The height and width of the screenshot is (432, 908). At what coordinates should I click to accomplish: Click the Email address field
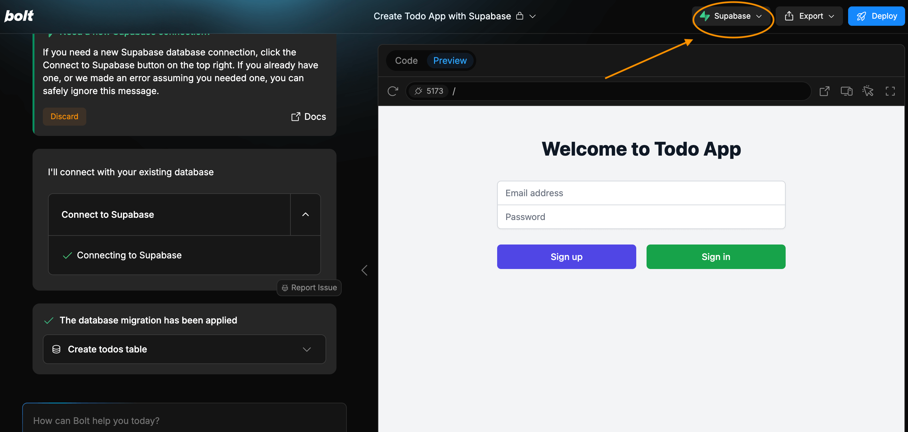click(641, 193)
